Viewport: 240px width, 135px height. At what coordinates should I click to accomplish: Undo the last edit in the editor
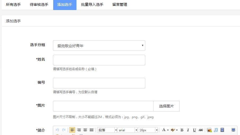57,130
